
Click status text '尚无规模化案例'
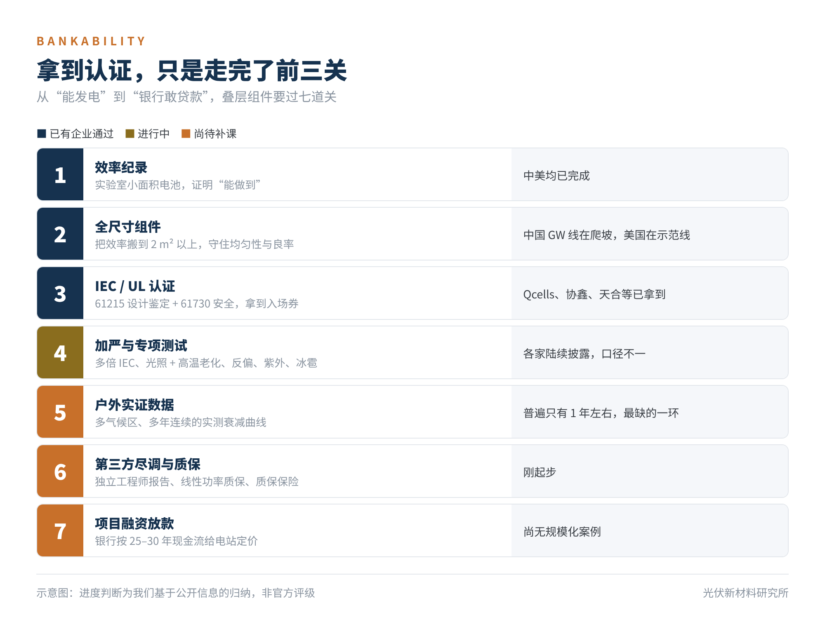562,532
